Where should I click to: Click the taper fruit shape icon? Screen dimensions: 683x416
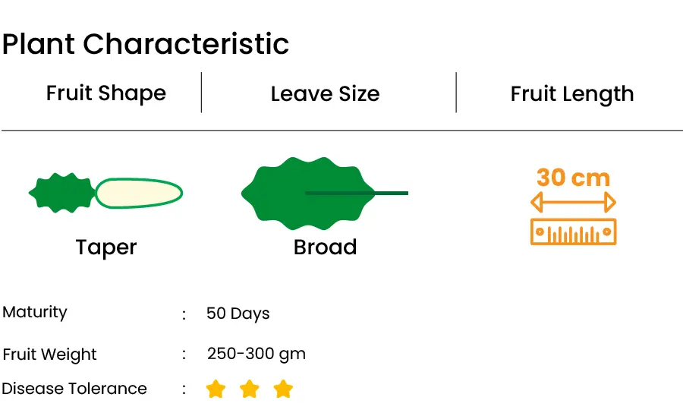[x=105, y=193]
